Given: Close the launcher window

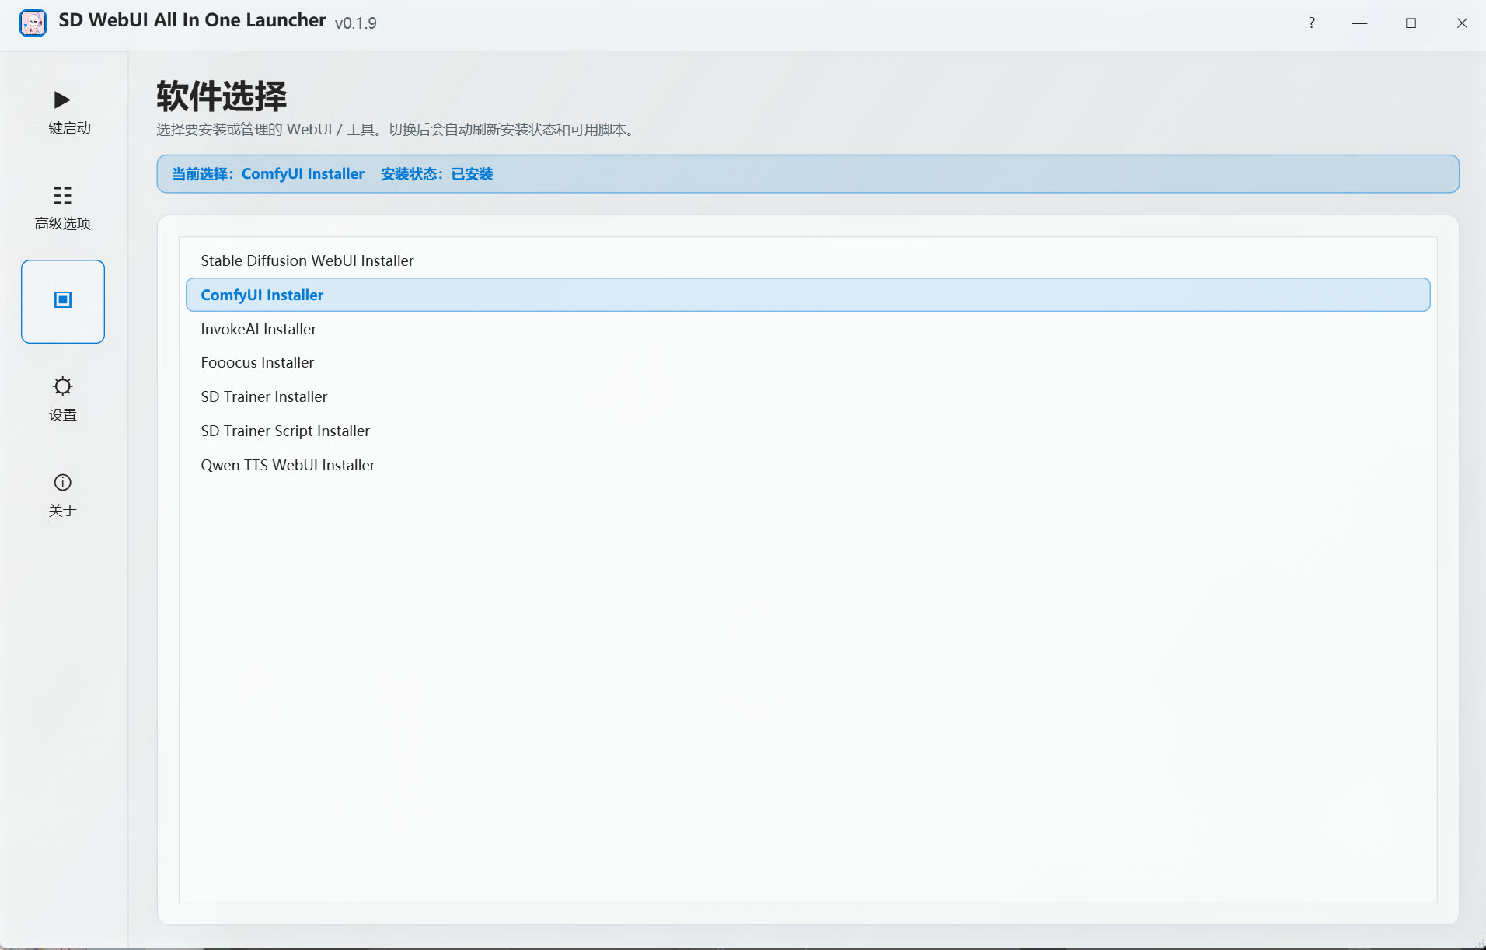Looking at the screenshot, I should (1462, 23).
